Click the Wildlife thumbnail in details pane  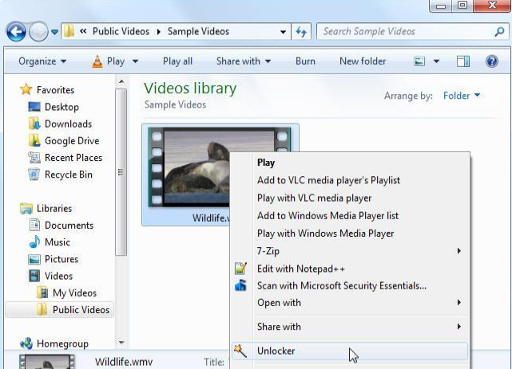(46, 362)
